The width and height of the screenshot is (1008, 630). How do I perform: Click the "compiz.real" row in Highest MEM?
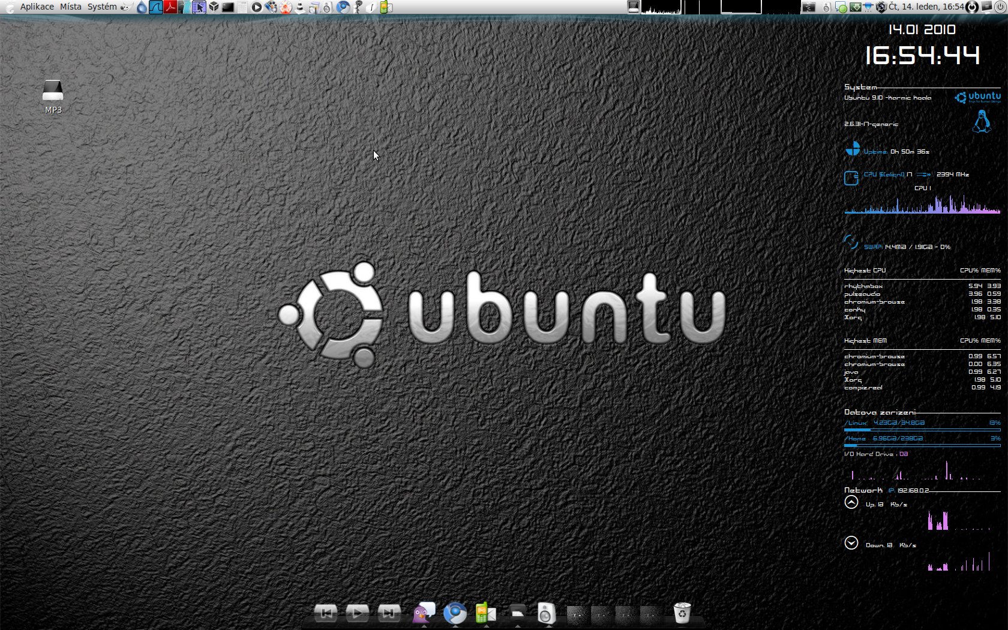pyautogui.click(x=922, y=388)
